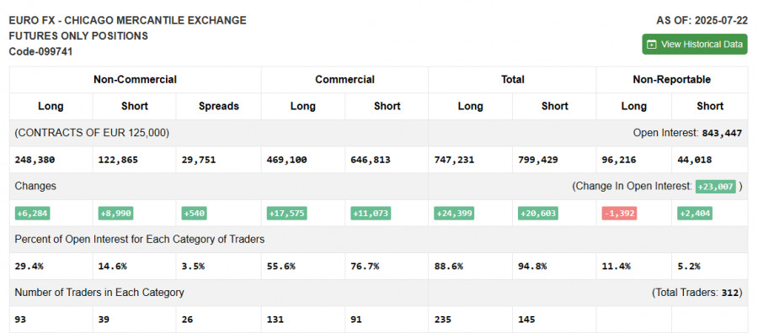Click the calendar icon in View Historical Data
Image resolution: width=758 pixels, height=333 pixels.
[652, 45]
